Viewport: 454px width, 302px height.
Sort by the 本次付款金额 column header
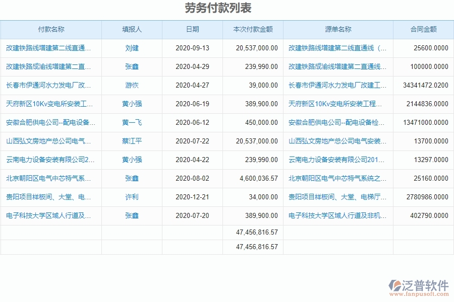tap(253, 29)
